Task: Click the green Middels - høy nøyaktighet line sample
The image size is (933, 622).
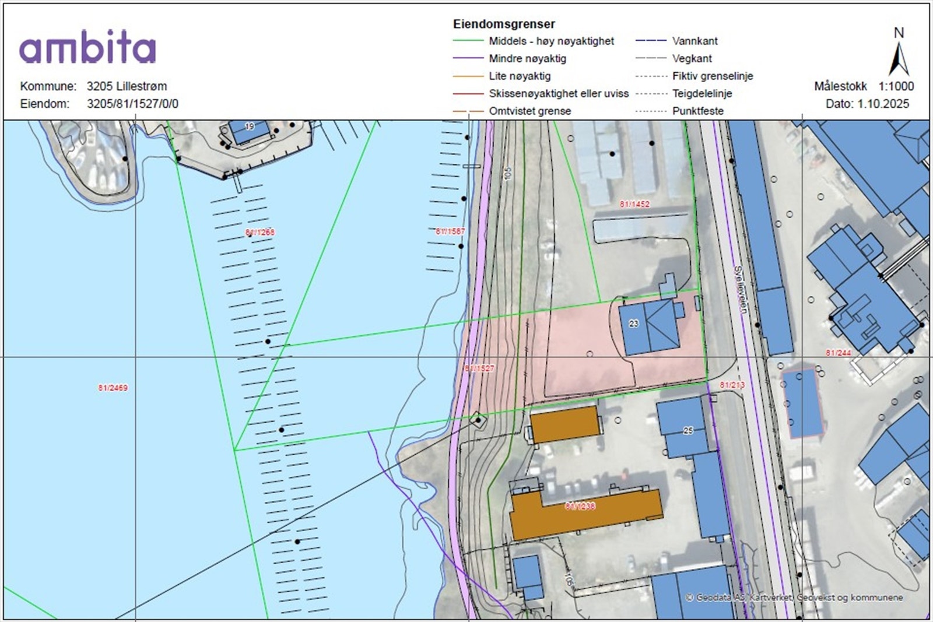Action: pyautogui.click(x=468, y=41)
